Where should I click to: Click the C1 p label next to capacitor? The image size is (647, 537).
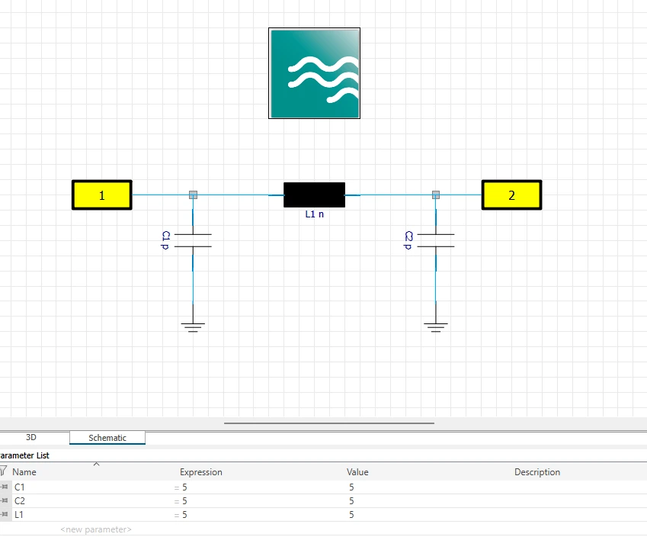(165, 240)
